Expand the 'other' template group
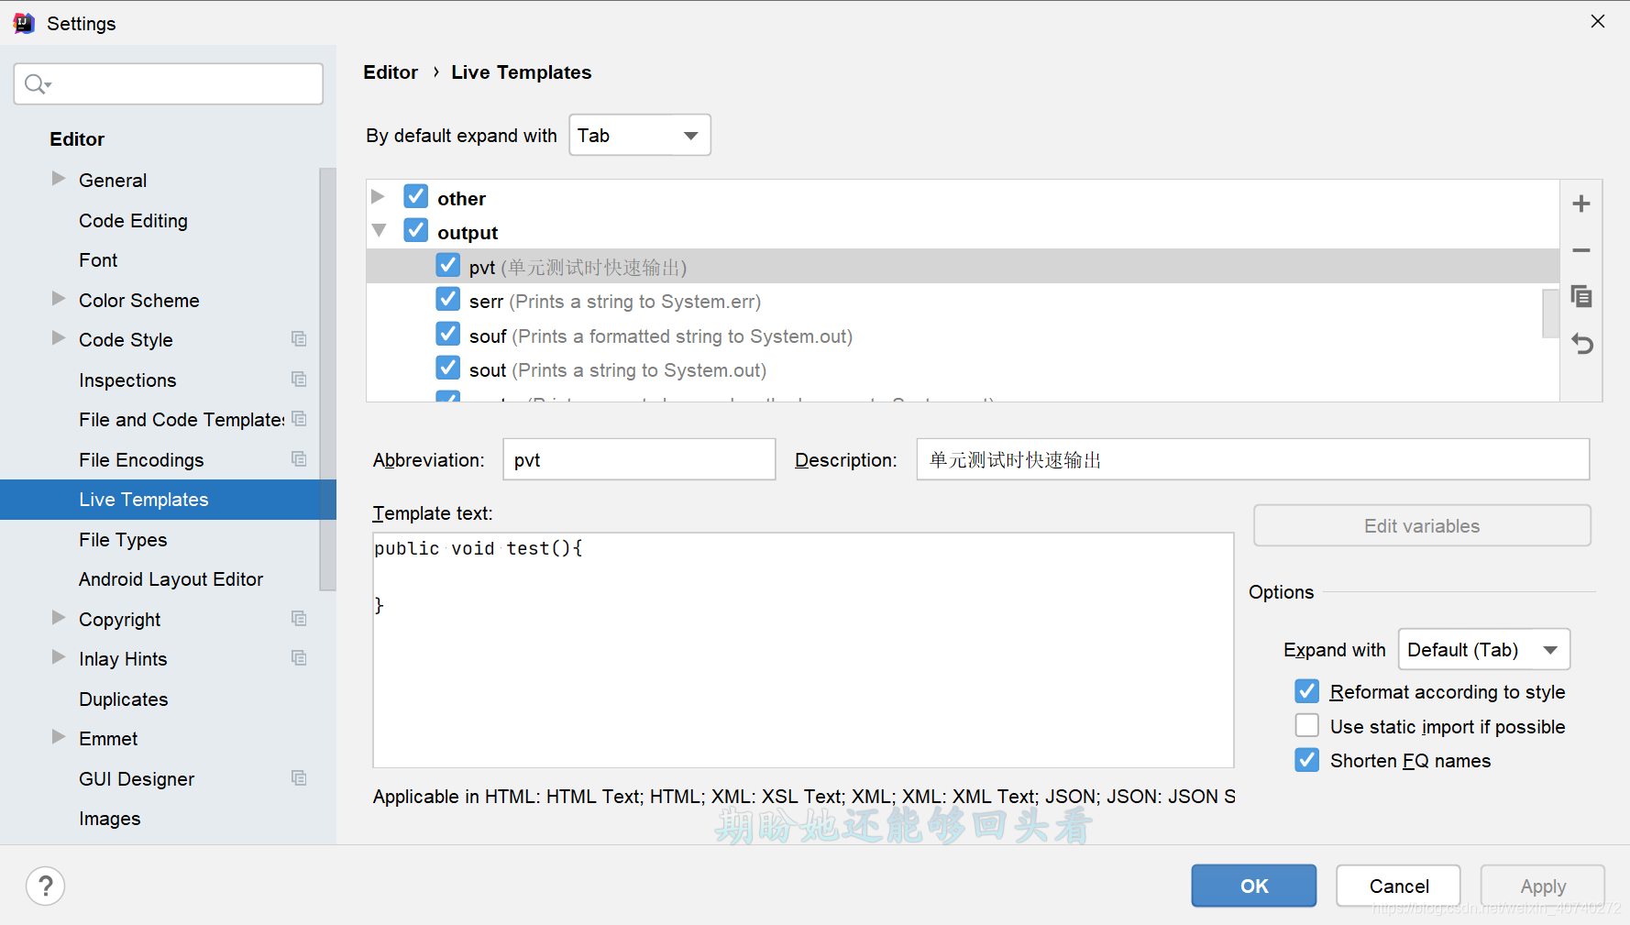Viewport: 1630px width, 925px height. coord(378,197)
